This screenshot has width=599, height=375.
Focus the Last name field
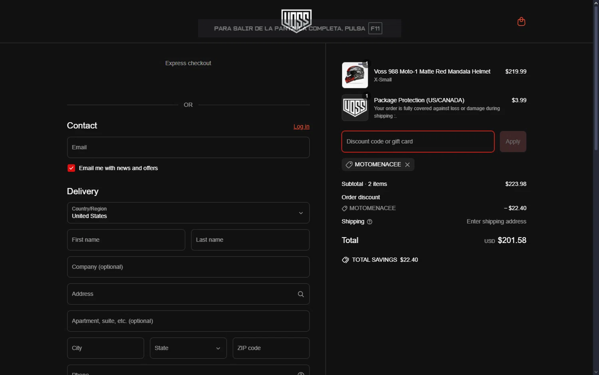tap(250, 240)
